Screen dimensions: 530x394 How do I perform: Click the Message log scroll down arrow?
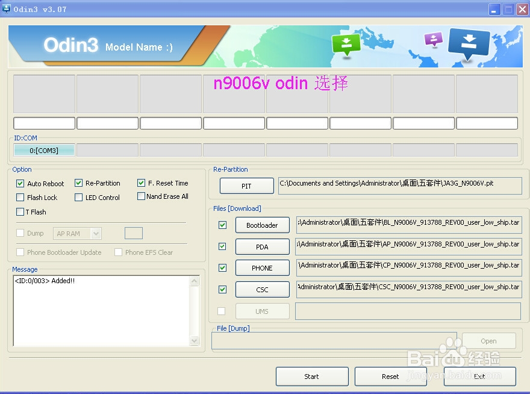point(195,340)
